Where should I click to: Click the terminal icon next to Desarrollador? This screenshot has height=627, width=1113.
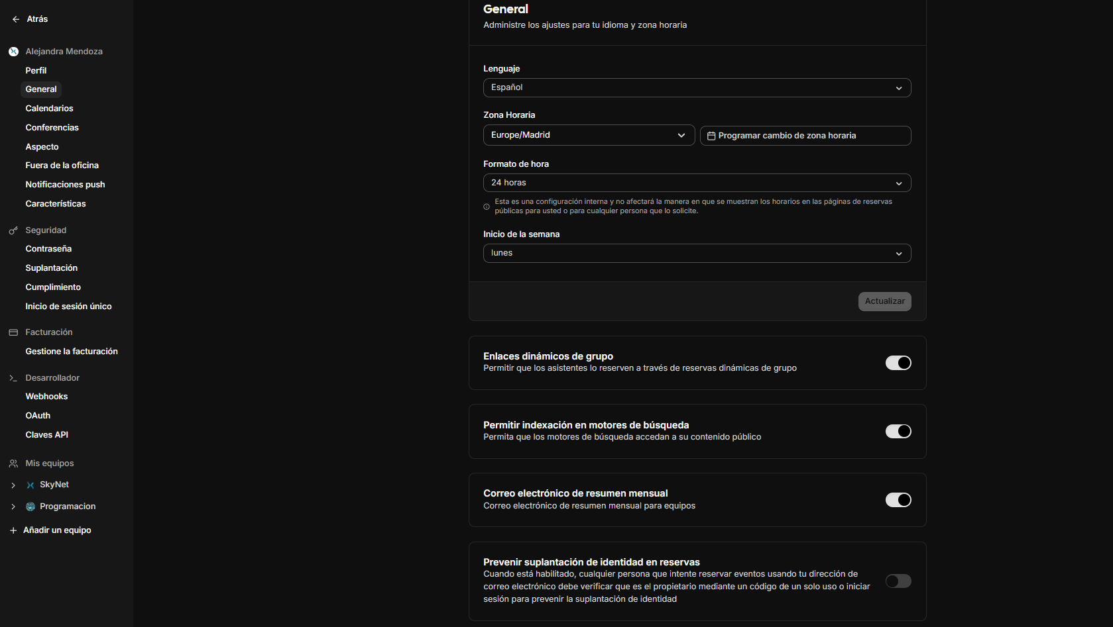[x=12, y=377]
